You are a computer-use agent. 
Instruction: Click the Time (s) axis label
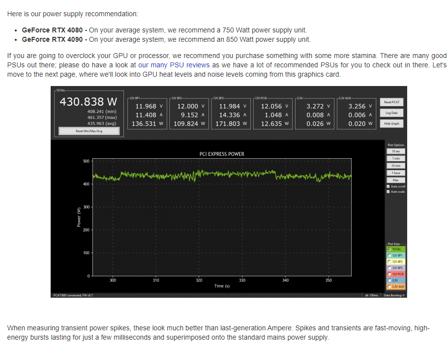click(222, 286)
